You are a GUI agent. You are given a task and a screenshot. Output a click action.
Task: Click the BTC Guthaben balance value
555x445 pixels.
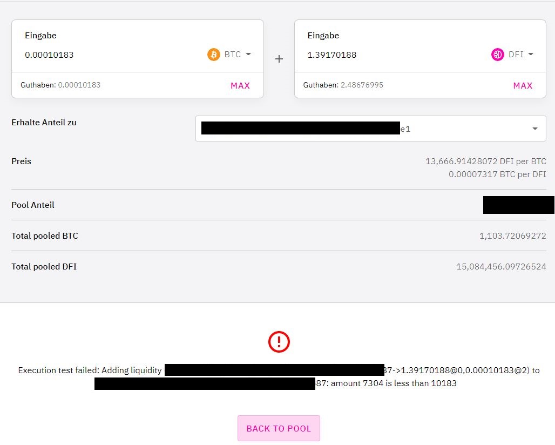click(79, 85)
